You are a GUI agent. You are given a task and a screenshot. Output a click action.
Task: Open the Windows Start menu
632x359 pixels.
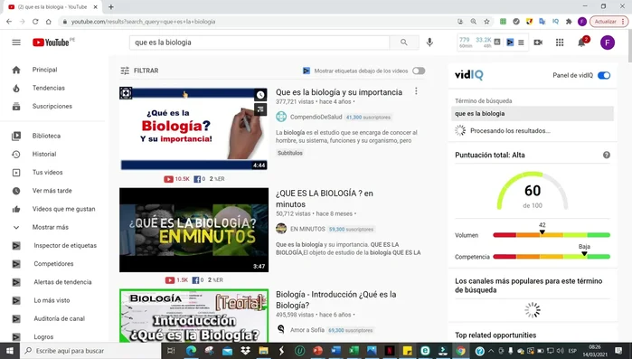[9, 351]
